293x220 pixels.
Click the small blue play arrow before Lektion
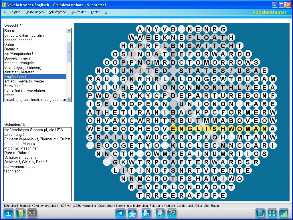coord(5,12)
